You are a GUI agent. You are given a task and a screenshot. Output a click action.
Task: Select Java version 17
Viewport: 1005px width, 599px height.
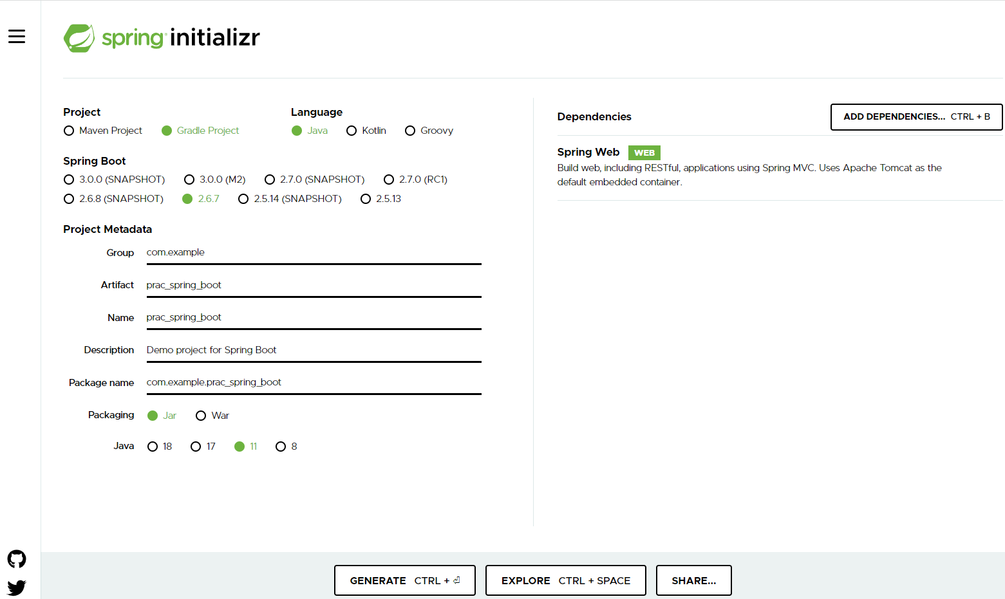203,447
